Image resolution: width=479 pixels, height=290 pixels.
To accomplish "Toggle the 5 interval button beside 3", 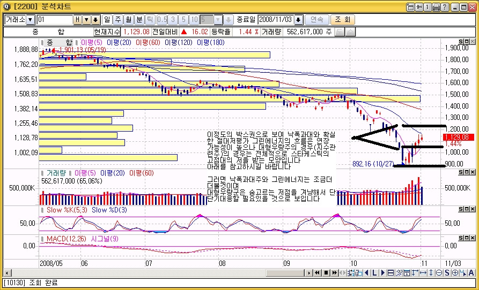I will (183, 20).
